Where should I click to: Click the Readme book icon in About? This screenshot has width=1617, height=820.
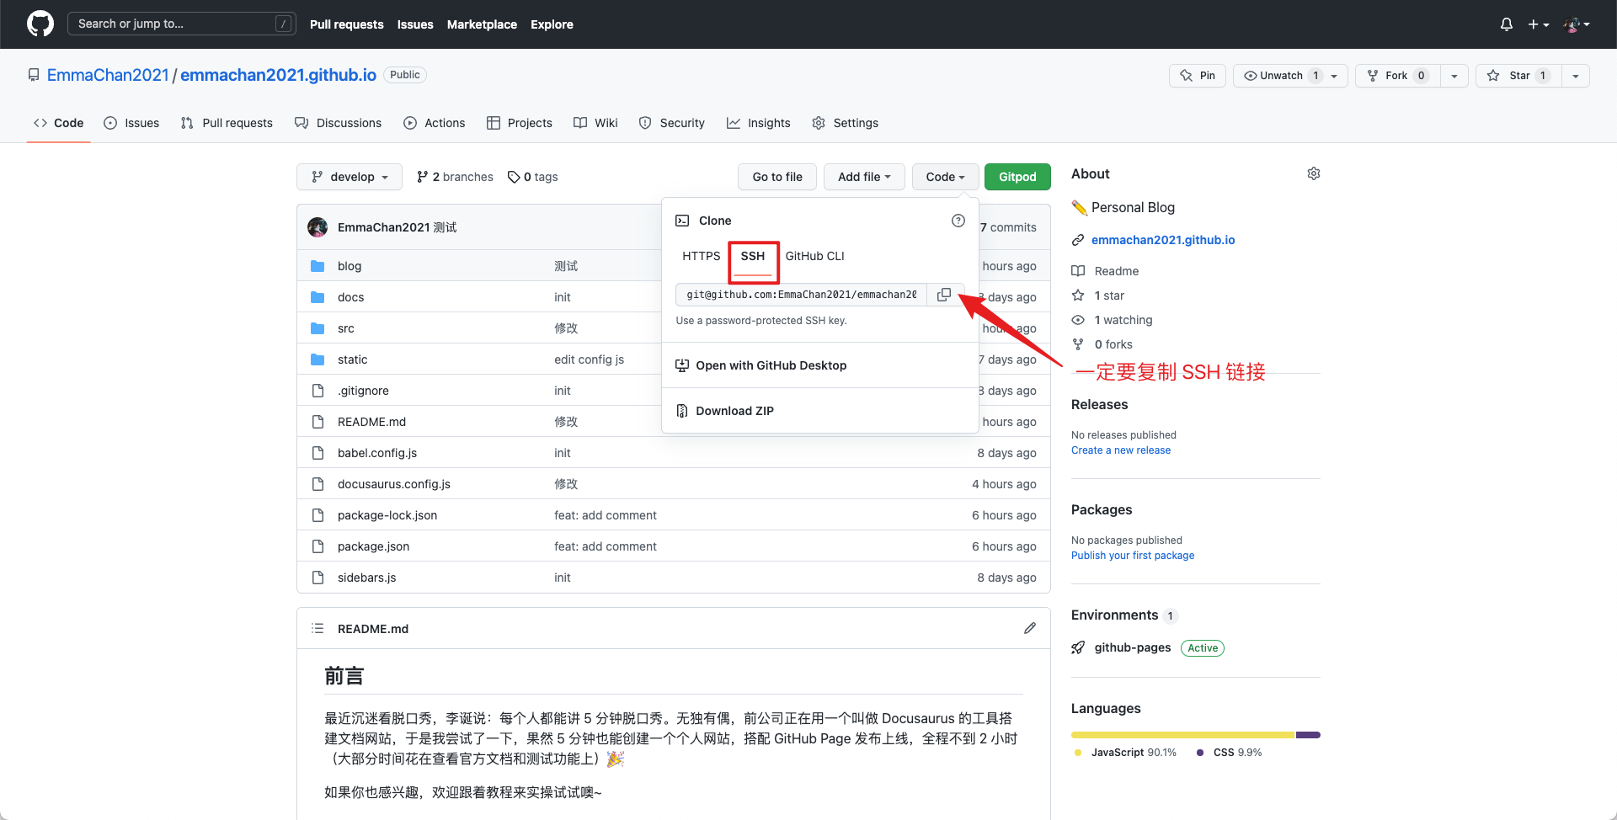pyautogui.click(x=1078, y=271)
